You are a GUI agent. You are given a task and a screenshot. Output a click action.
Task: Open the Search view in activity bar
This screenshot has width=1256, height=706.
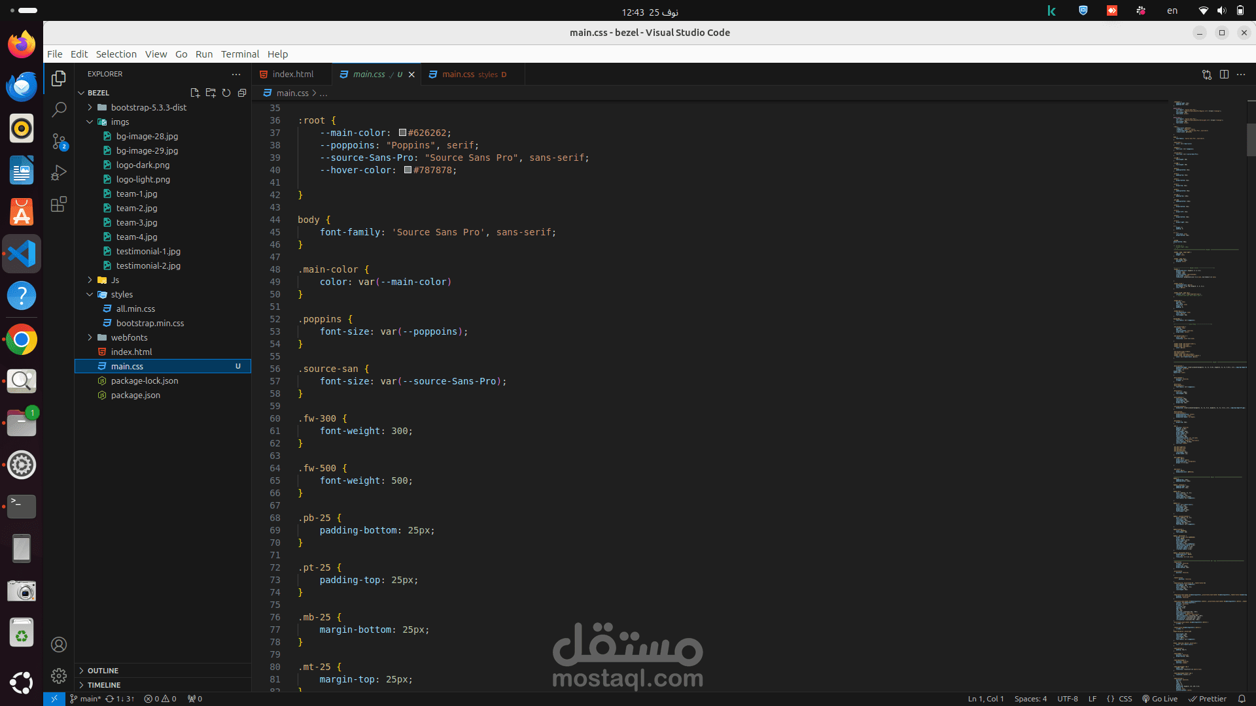click(x=59, y=109)
